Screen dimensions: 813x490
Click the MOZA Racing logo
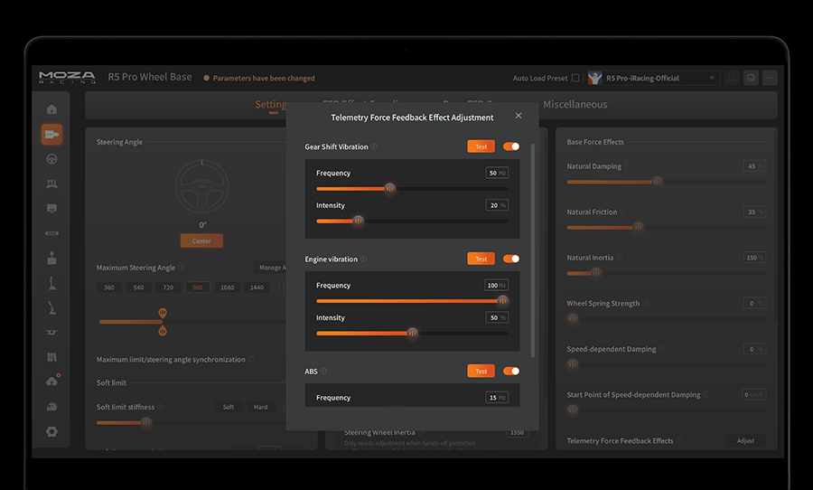point(68,78)
